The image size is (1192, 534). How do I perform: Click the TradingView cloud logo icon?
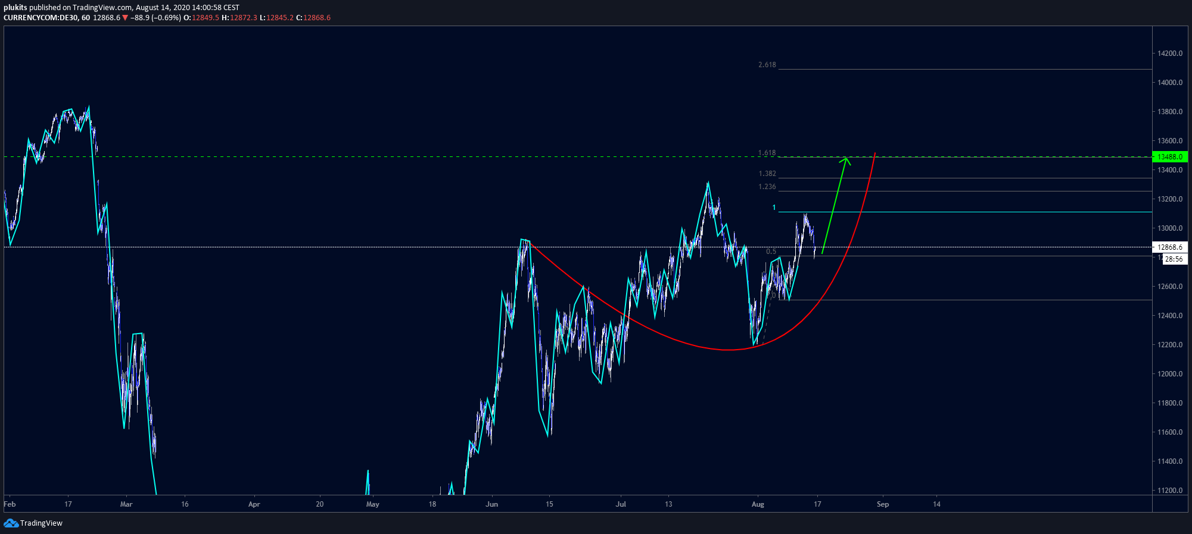click(11, 523)
